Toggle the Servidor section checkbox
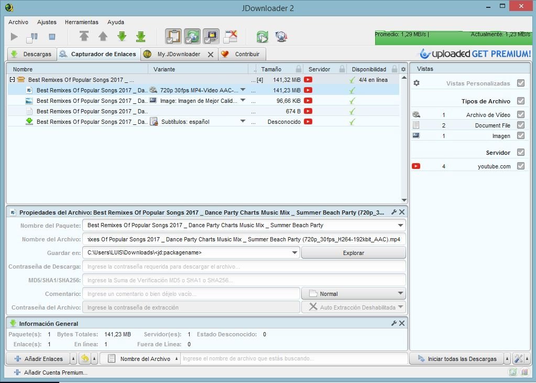Image resolution: width=536 pixels, height=383 pixels. click(521, 152)
